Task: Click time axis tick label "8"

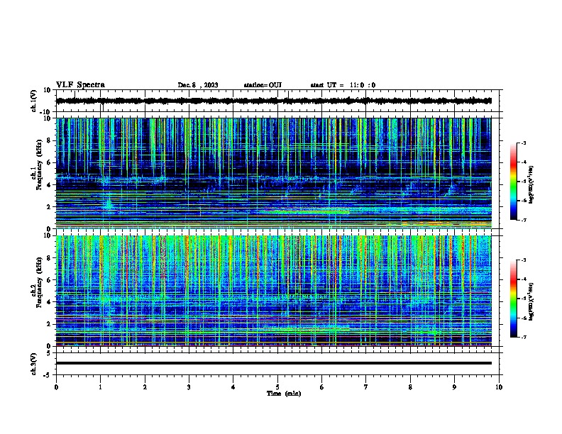Action: (410, 387)
